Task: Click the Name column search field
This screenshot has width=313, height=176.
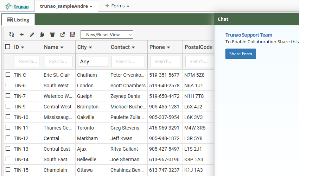Action: 58,61
